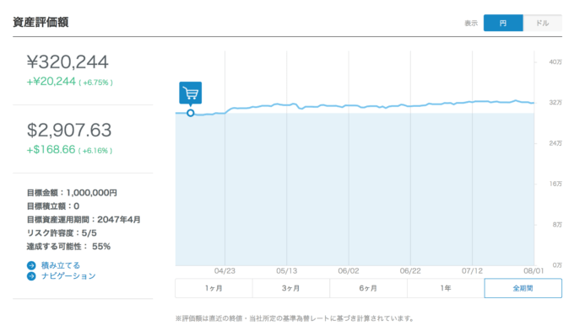Open the 積み立てる link
Image resolution: width=574 pixels, height=331 pixels.
[61, 265]
